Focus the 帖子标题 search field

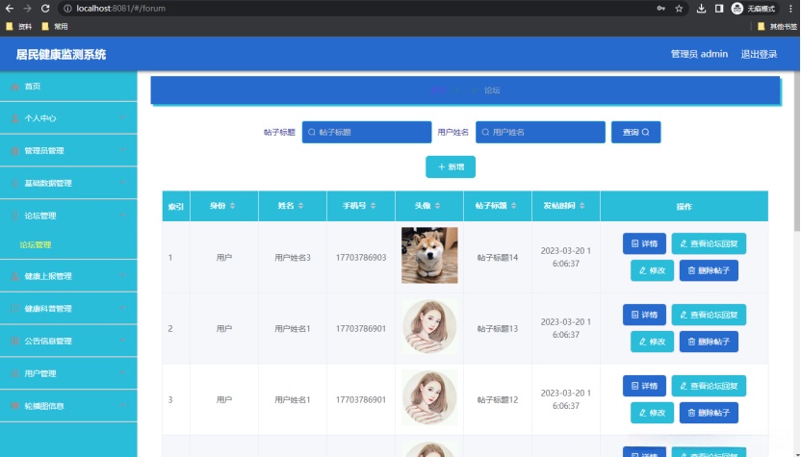tap(367, 132)
